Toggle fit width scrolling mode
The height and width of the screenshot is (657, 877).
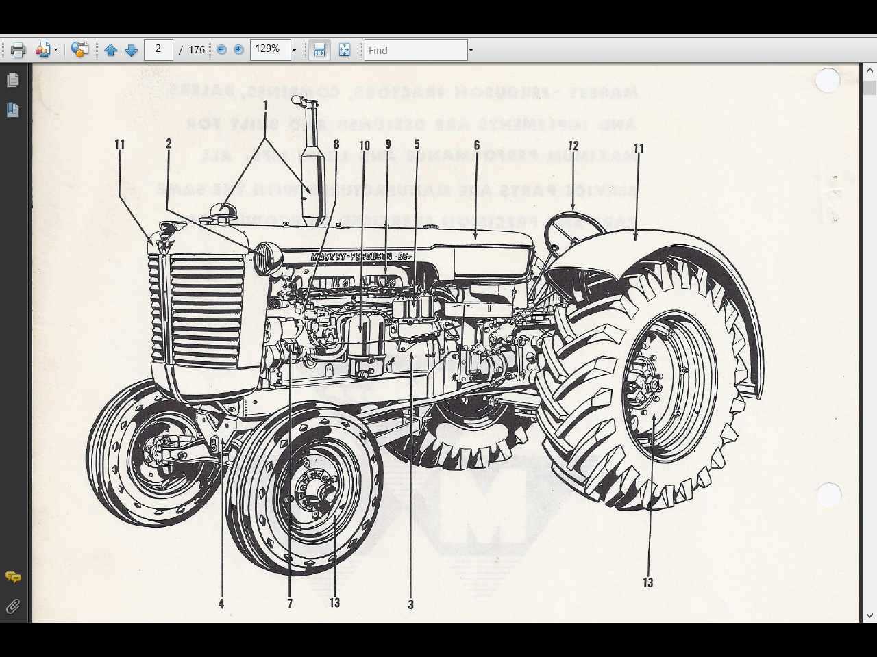(319, 50)
